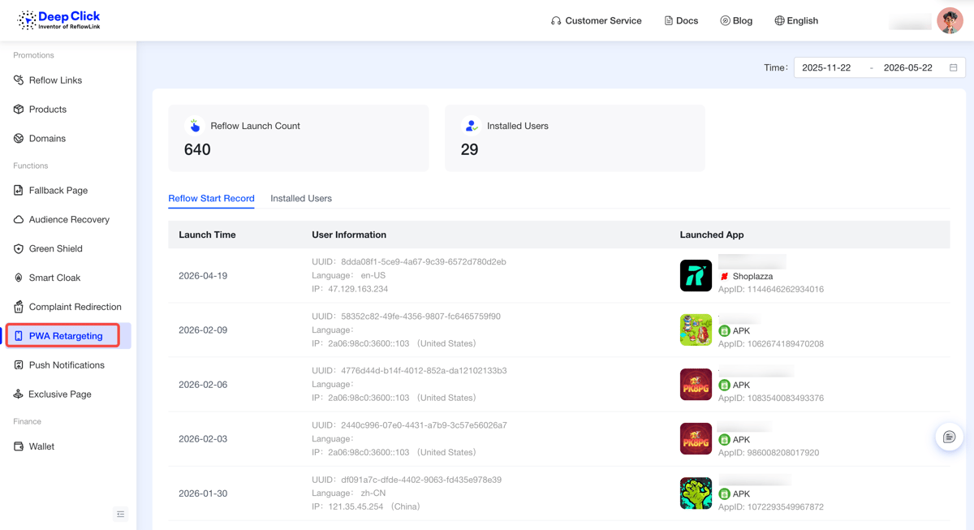Click the globe language icon

click(779, 21)
